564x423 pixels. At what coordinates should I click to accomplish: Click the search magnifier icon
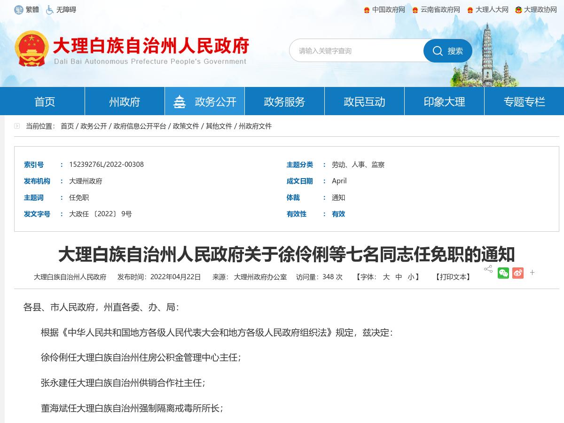pos(438,51)
